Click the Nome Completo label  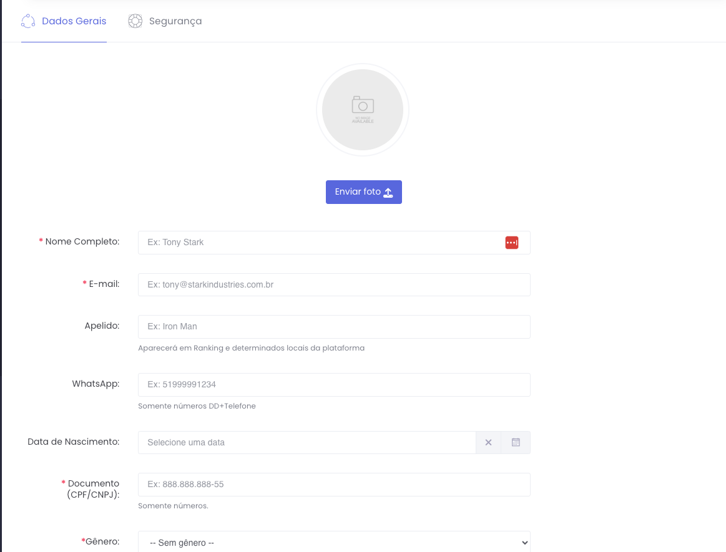tap(82, 241)
